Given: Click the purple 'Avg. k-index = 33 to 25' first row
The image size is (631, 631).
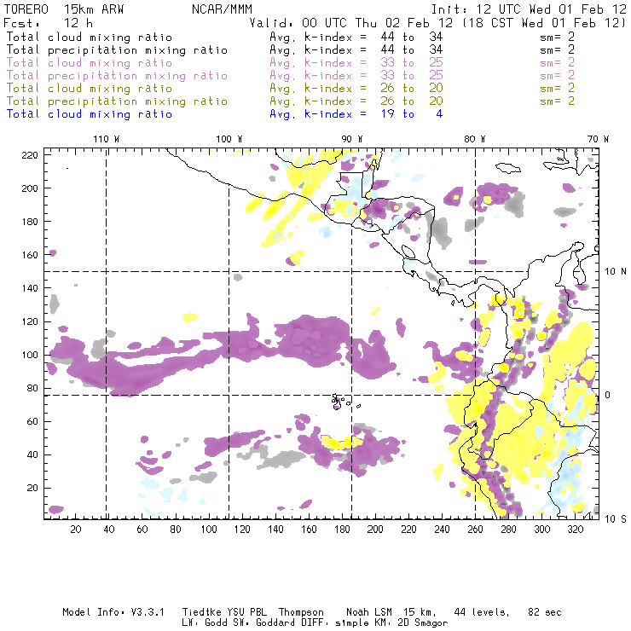Looking at the screenshot, I should click(x=356, y=63).
